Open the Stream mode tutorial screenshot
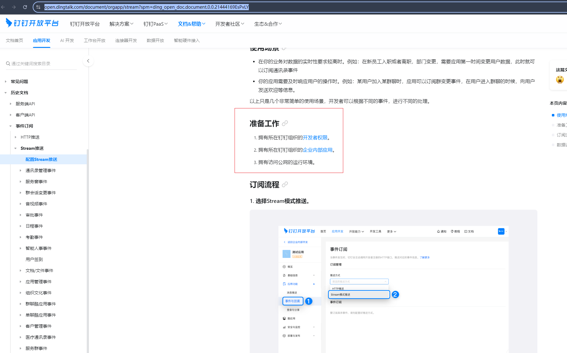 point(393,281)
